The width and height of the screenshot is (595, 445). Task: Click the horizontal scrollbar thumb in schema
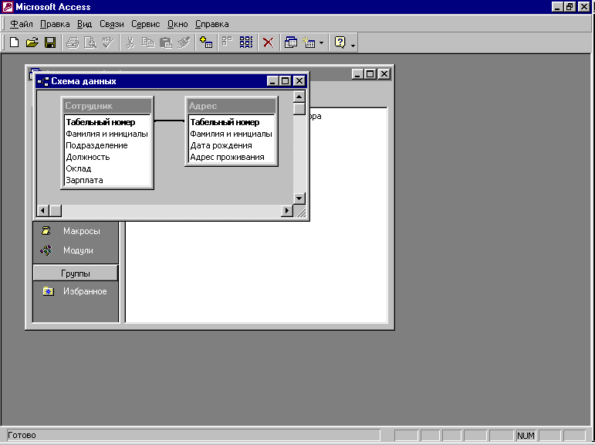[x=56, y=210]
